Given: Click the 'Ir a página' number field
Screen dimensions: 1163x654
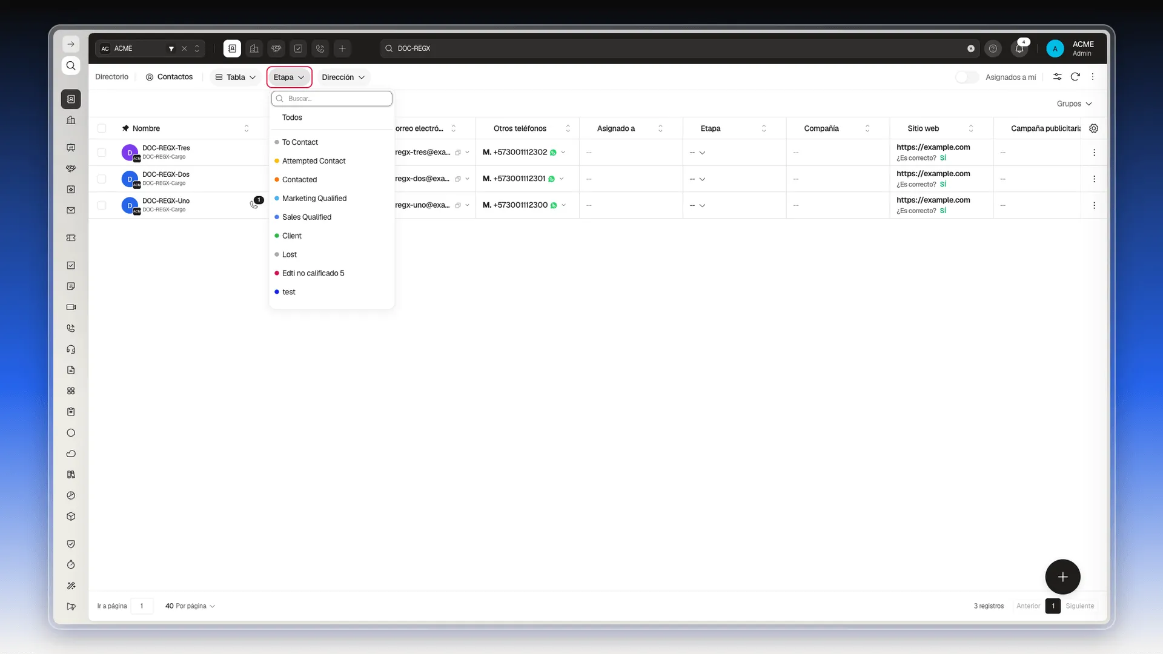Looking at the screenshot, I should click(142, 606).
